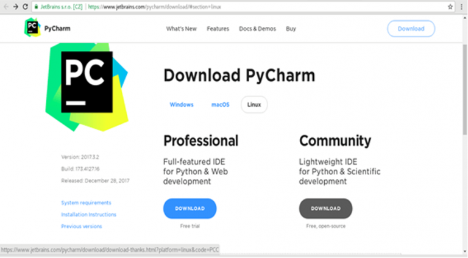
Task: Open the Features menu item
Action: [218, 29]
